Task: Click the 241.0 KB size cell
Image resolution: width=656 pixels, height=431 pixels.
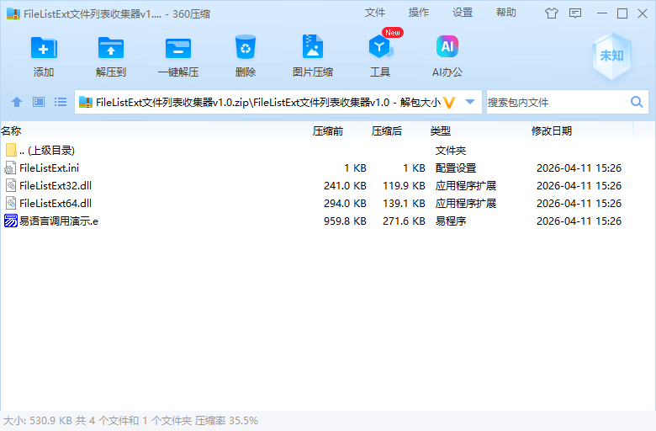Action: pyautogui.click(x=345, y=185)
